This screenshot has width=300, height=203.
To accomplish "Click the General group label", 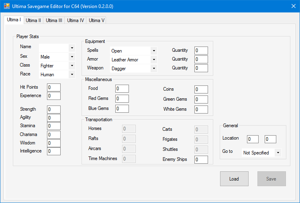I will click(x=231, y=126).
